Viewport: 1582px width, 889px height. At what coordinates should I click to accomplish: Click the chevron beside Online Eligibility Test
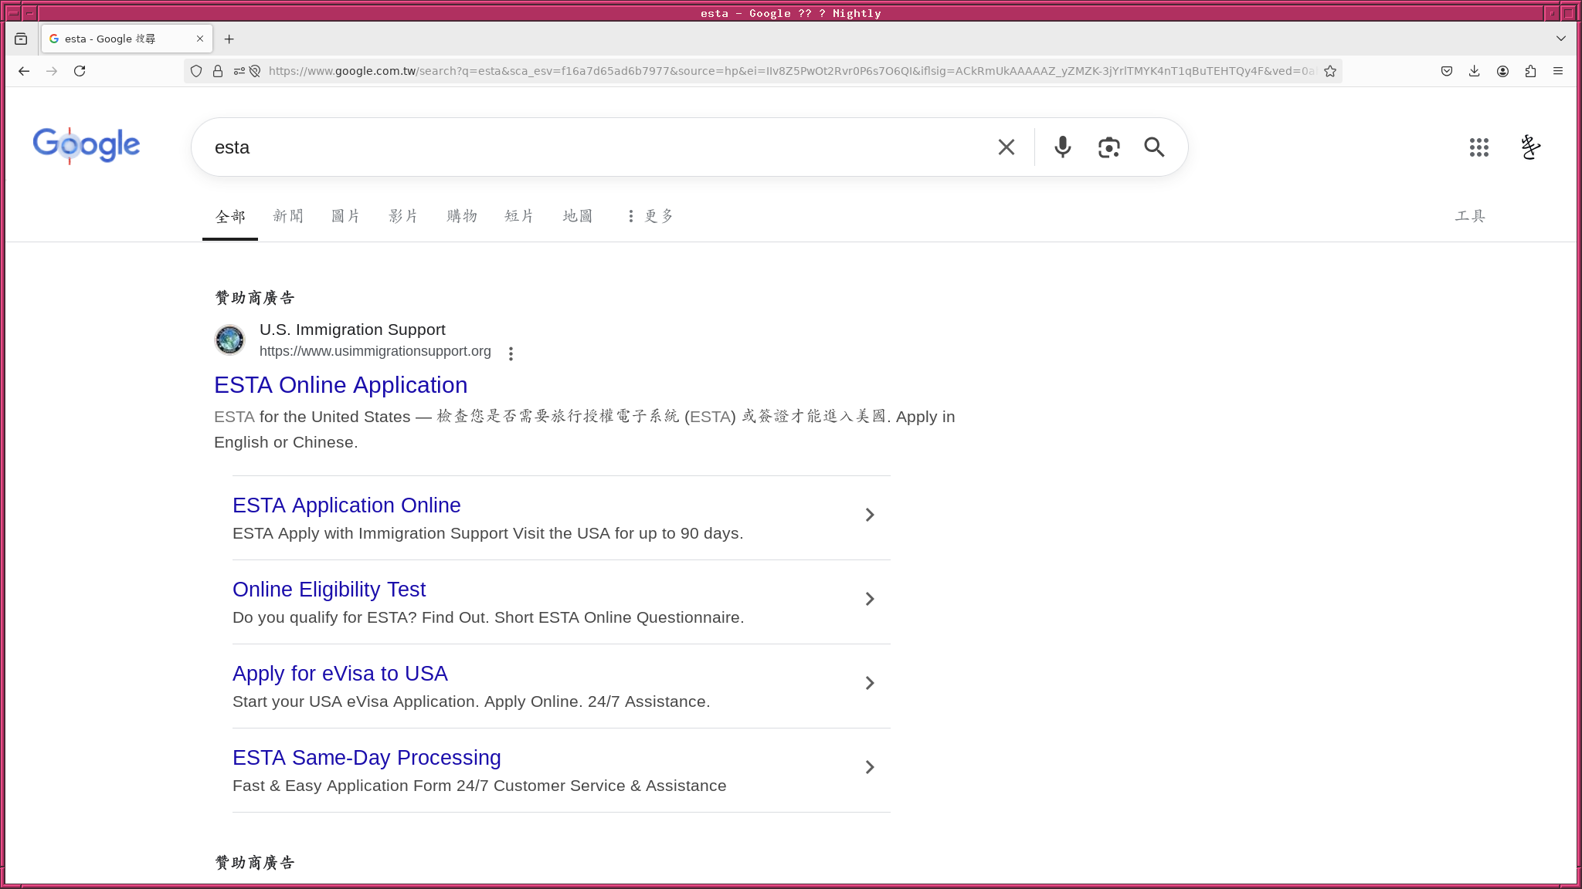(x=870, y=599)
